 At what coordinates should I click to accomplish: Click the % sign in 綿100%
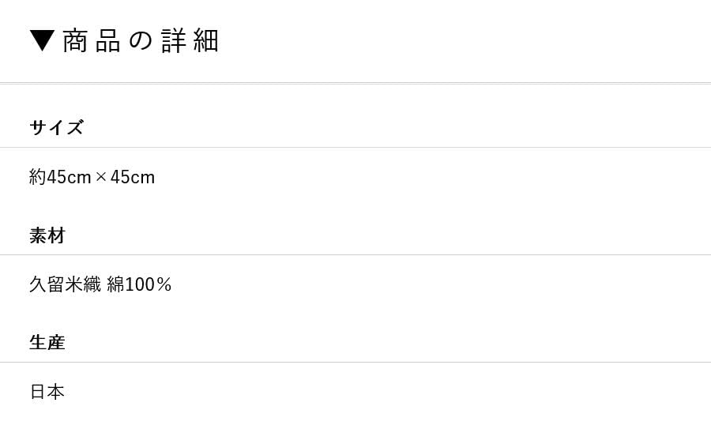(164, 284)
